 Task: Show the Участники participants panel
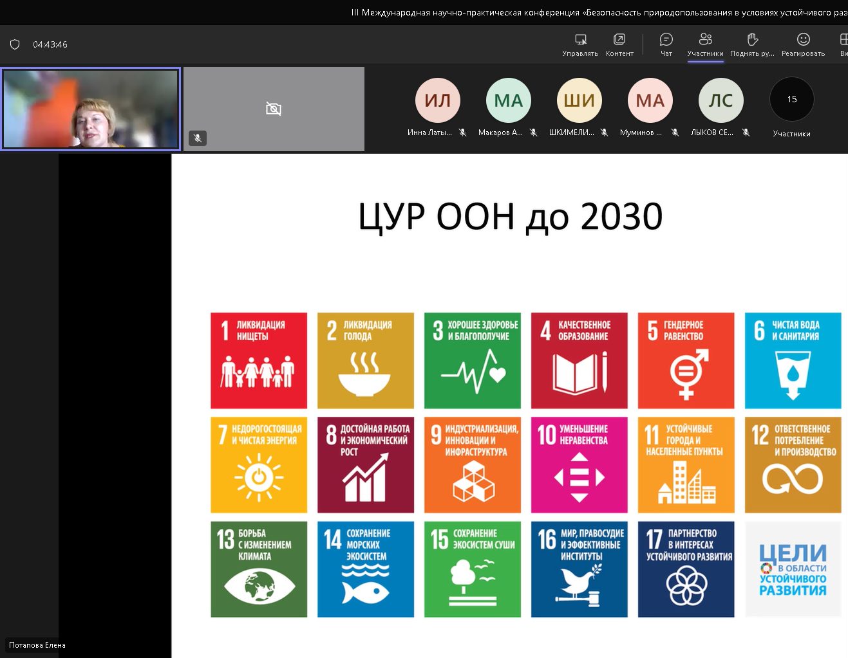(705, 44)
